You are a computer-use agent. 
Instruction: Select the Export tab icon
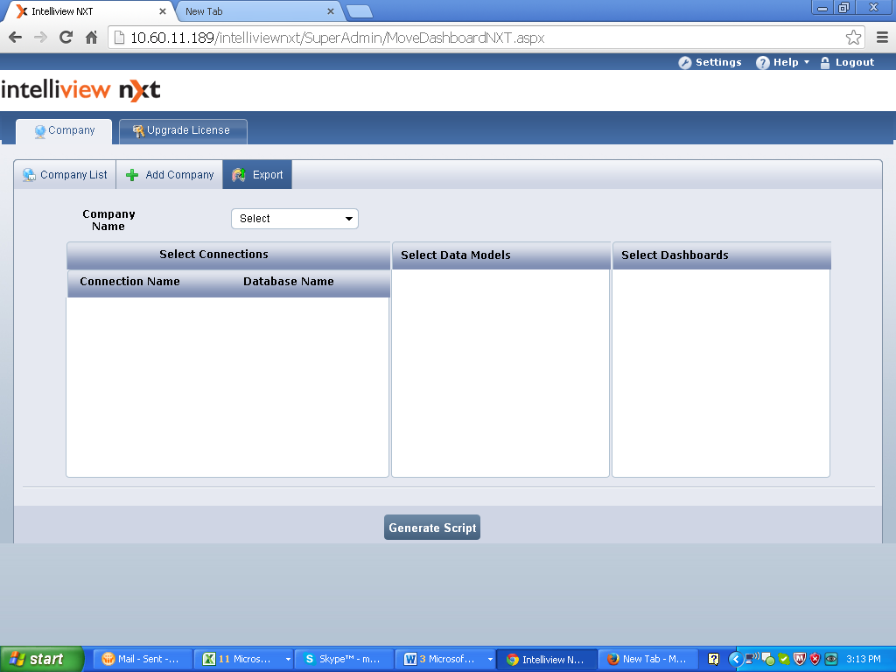pos(239,175)
